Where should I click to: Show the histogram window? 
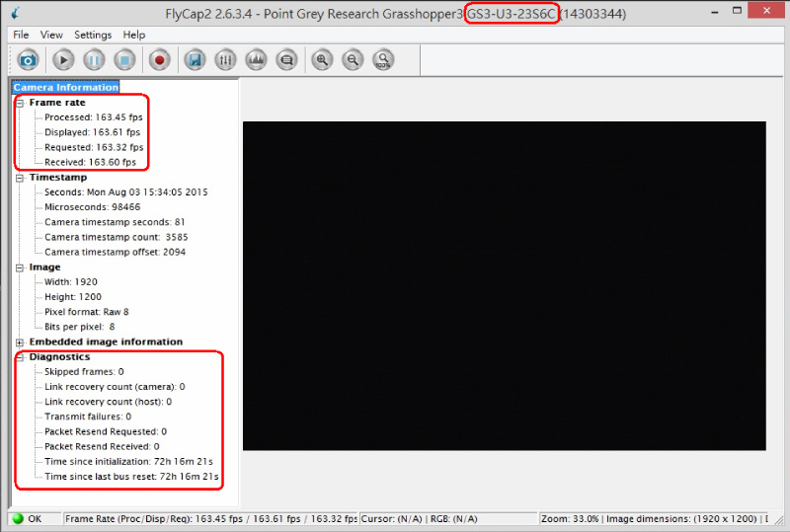point(256,60)
